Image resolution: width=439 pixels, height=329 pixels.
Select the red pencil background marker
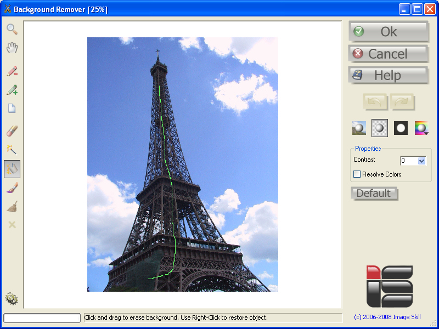[x=12, y=71]
